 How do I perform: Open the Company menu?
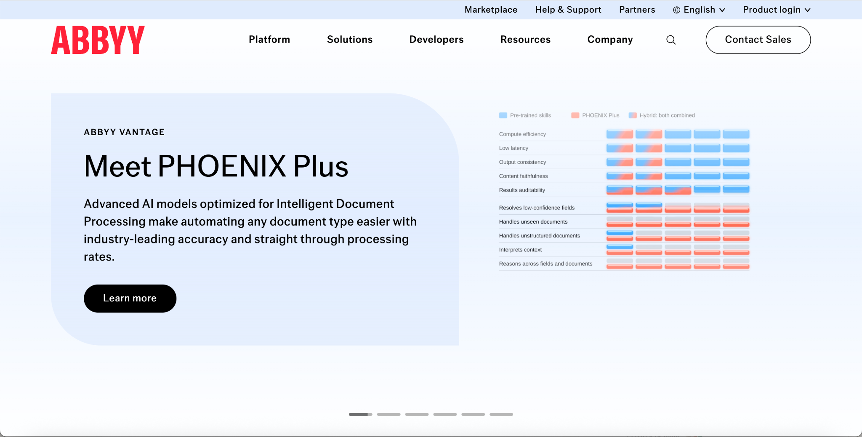610,40
